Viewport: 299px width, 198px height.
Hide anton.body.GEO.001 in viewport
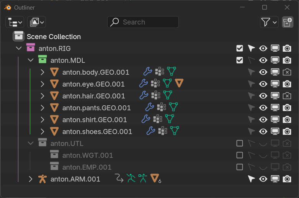point(263,72)
